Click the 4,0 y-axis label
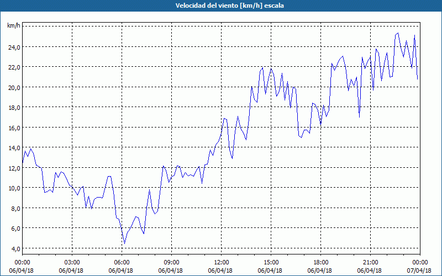442x276 pixels. [x=15, y=249]
